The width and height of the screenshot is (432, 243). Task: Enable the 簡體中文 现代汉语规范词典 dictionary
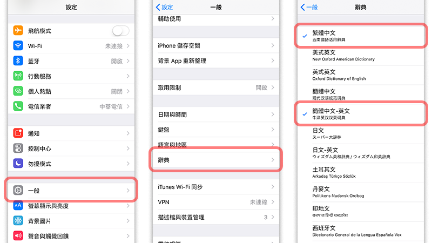click(361, 94)
